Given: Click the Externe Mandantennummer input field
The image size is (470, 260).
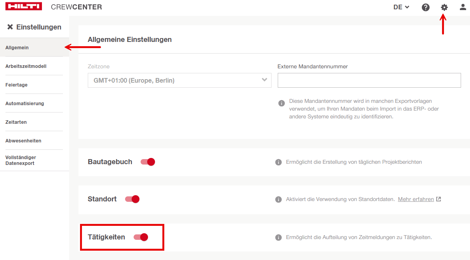Looking at the screenshot, I should (x=369, y=80).
